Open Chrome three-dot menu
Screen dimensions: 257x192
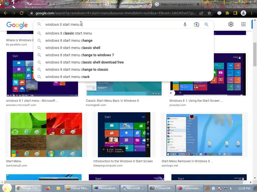click(251, 13)
